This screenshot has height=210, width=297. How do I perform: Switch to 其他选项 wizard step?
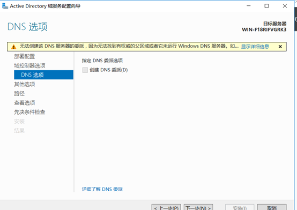pos(25,84)
